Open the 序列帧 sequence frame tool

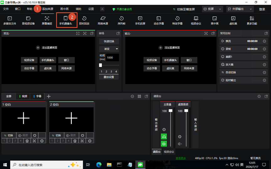click(x=122, y=21)
